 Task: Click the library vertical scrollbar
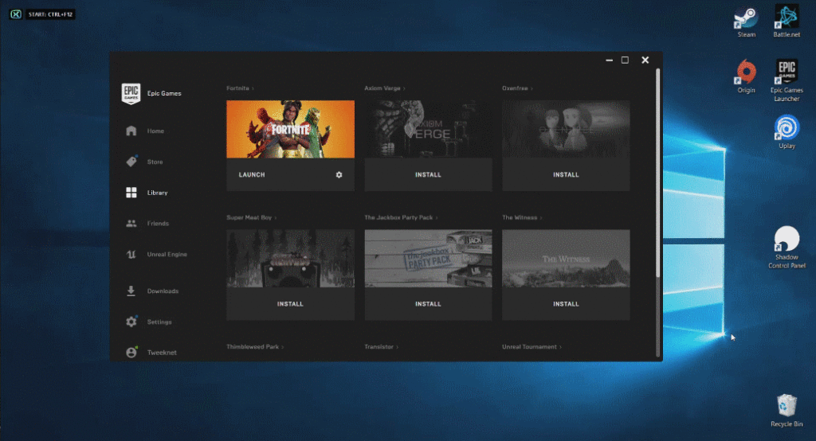tap(657, 173)
